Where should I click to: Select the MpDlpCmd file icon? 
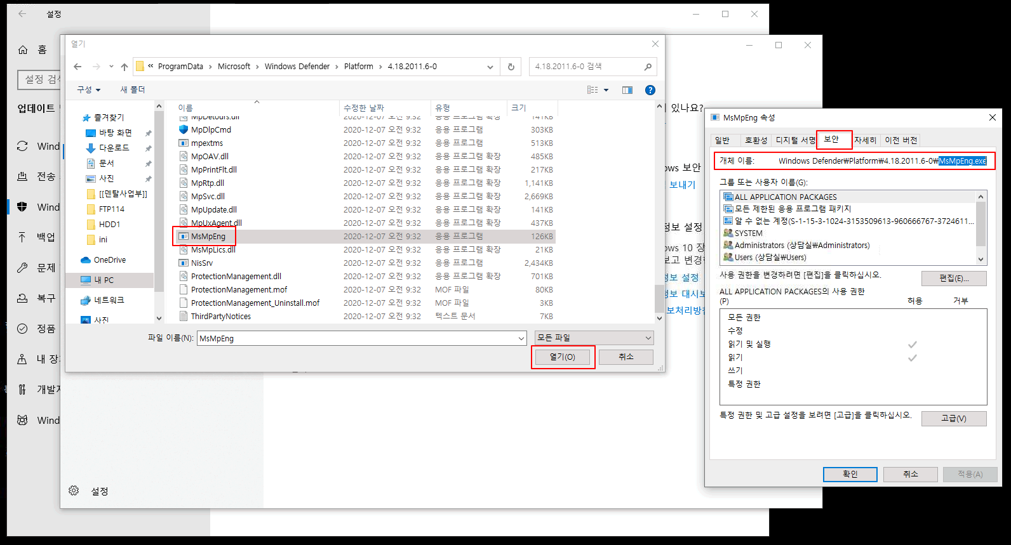184,129
